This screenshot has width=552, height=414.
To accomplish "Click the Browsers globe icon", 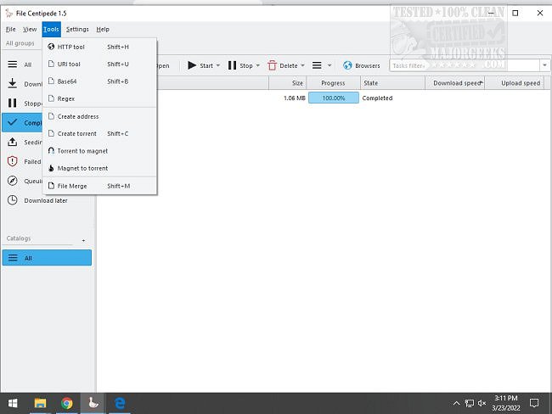I will [348, 65].
